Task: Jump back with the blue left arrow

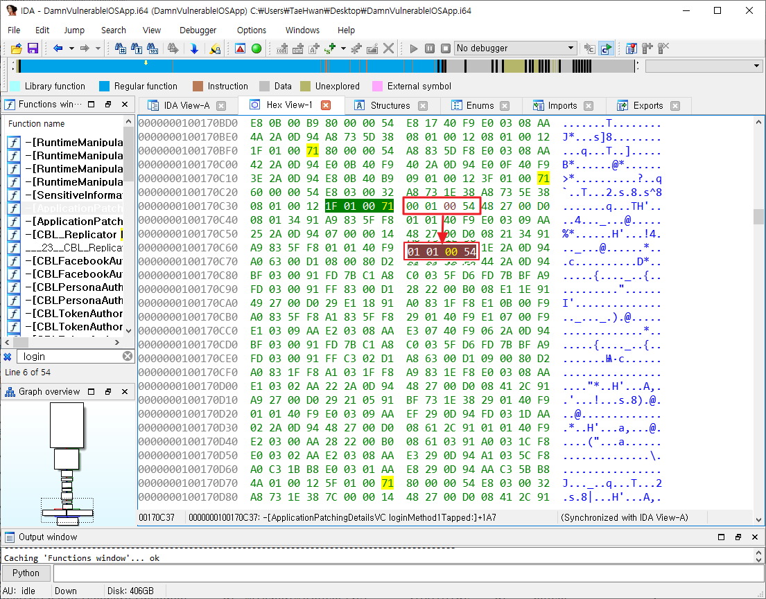Action: [x=58, y=48]
